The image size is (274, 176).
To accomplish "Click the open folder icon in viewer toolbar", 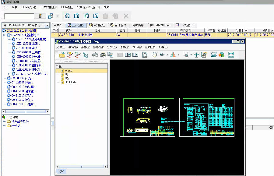I will (62, 55).
